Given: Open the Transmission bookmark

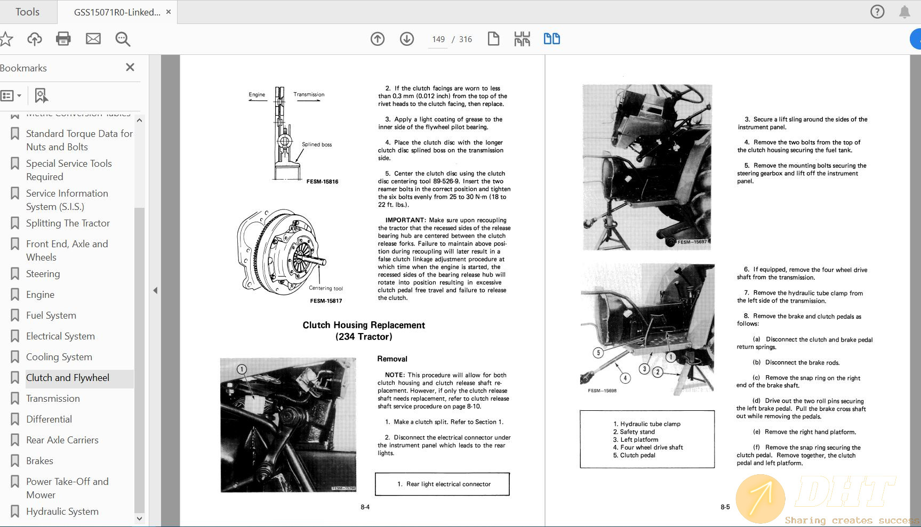Looking at the screenshot, I should tap(53, 399).
